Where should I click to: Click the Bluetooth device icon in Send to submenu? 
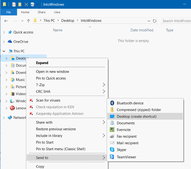point(112,103)
